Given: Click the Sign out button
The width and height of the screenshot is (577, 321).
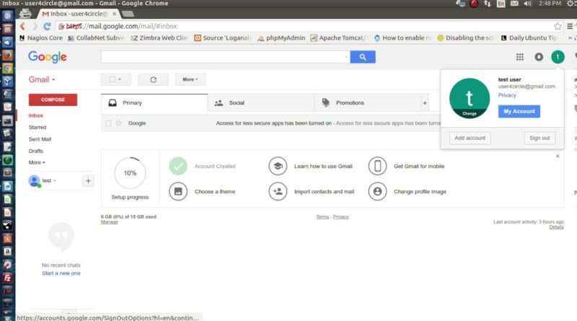Looking at the screenshot, I should point(539,138).
